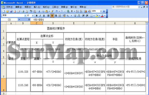Open the Font Color palette dropdown arrow
Viewport: 149px width, 95px height.
coord(105,16)
